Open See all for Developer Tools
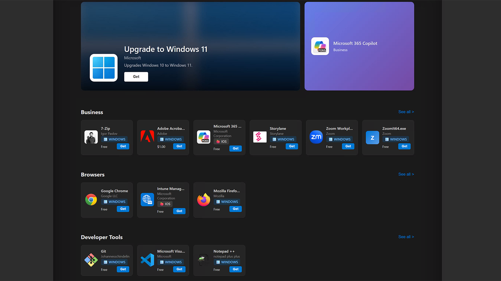 click(x=406, y=237)
